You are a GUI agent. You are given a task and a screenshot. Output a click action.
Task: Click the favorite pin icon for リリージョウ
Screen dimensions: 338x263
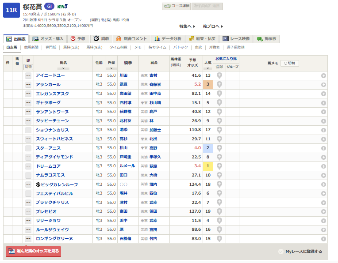[219, 220]
